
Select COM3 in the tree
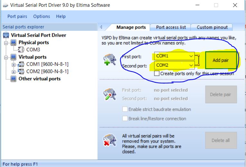click(x=33, y=50)
